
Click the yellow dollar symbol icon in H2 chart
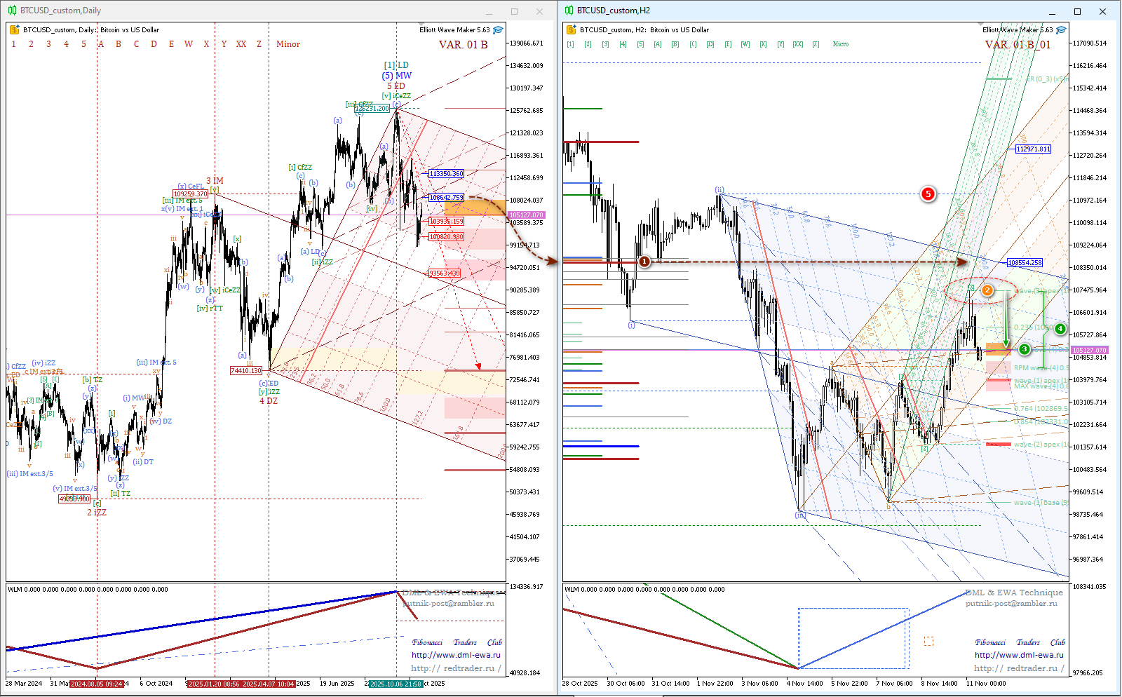[x=571, y=30]
